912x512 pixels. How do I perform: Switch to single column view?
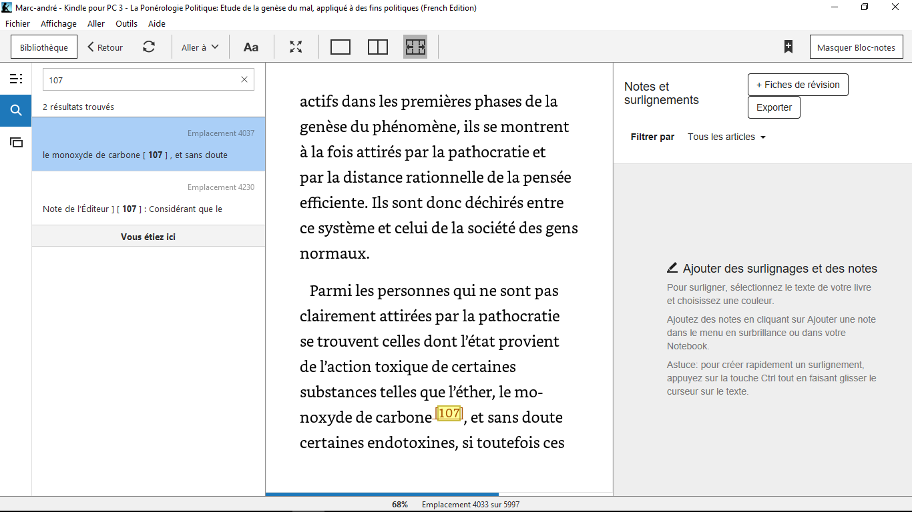click(340, 47)
